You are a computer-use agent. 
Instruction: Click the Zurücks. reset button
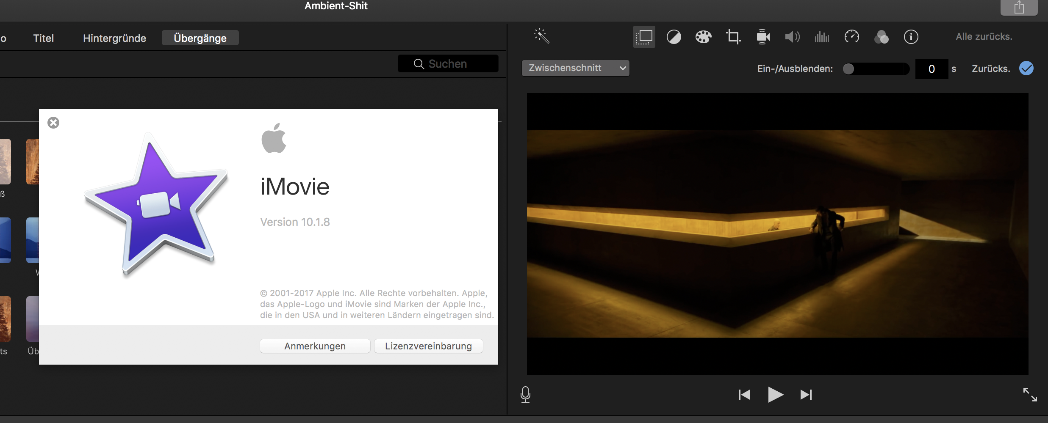point(991,69)
